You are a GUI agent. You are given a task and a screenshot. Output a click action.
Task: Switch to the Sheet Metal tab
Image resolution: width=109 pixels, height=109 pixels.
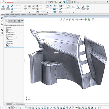[18, 15]
